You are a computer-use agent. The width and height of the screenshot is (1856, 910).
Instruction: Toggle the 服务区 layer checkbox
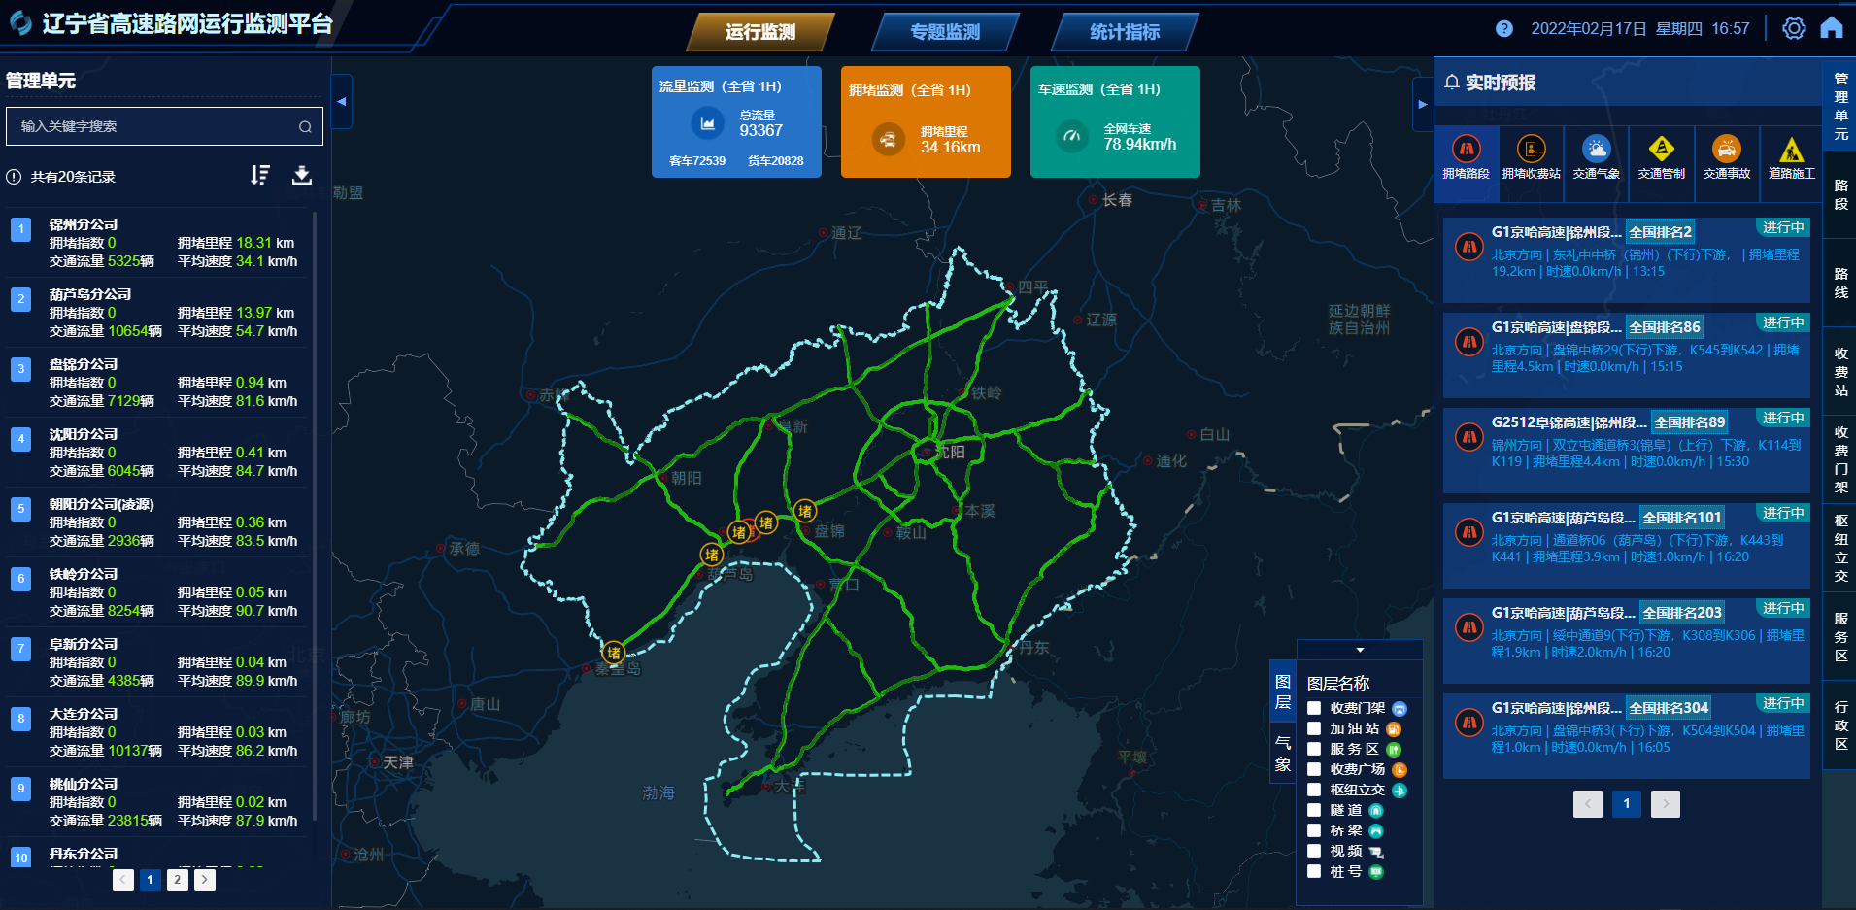(x=1314, y=749)
